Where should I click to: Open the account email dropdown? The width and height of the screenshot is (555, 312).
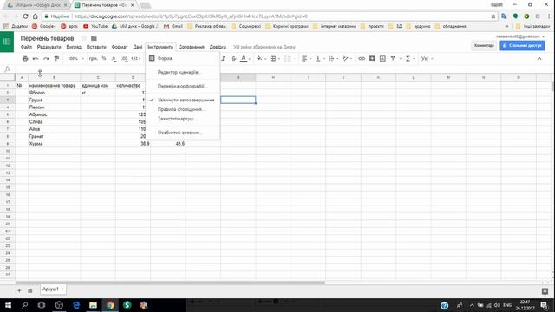pos(520,36)
